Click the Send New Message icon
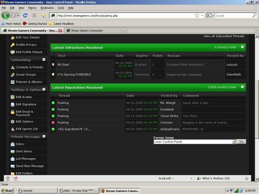 tap(13, 166)
